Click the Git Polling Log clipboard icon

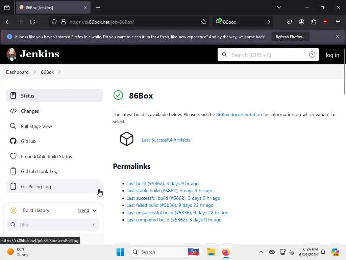(x=13, y=186)
